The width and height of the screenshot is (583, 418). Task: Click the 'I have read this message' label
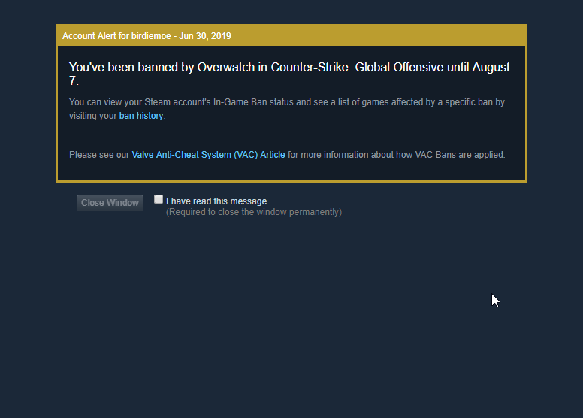(216, 201)
